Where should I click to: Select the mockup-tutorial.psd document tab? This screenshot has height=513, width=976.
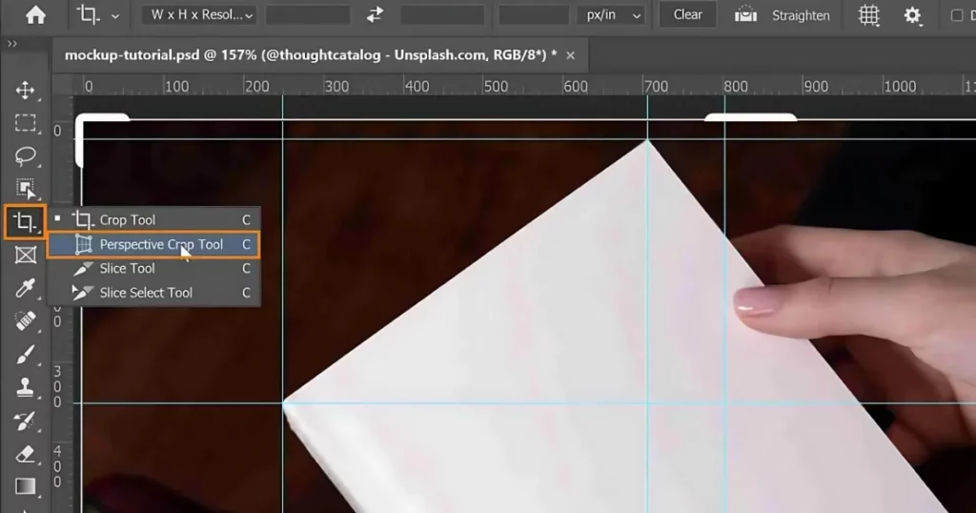pyautogui.click(x=311, y=55)
